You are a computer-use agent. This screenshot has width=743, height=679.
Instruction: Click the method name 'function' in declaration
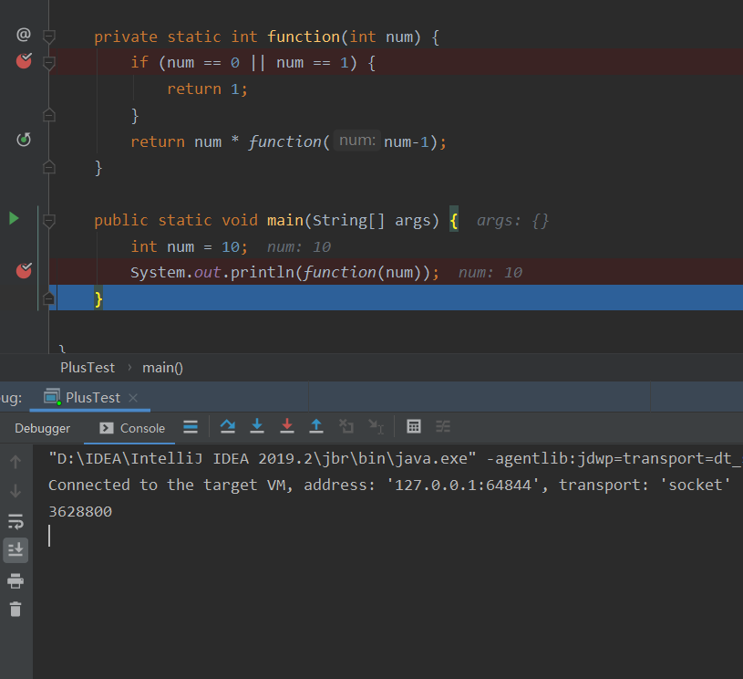pyautogui.click(x=304, y=37)
